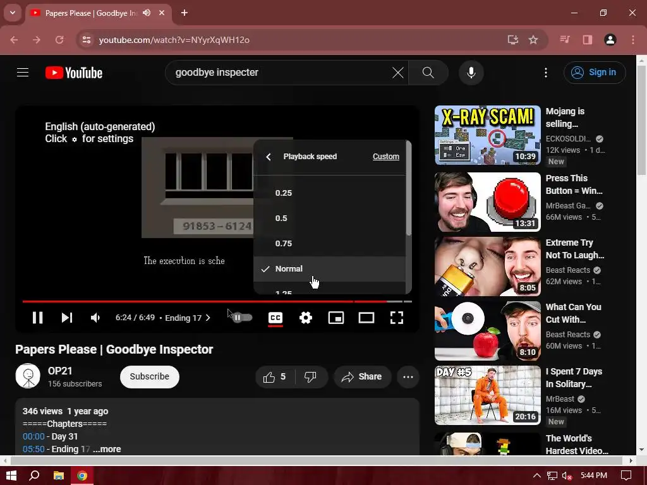Open the OP21 channel avatar
This screenshot has width=647, height=485.
pos(28,376)
